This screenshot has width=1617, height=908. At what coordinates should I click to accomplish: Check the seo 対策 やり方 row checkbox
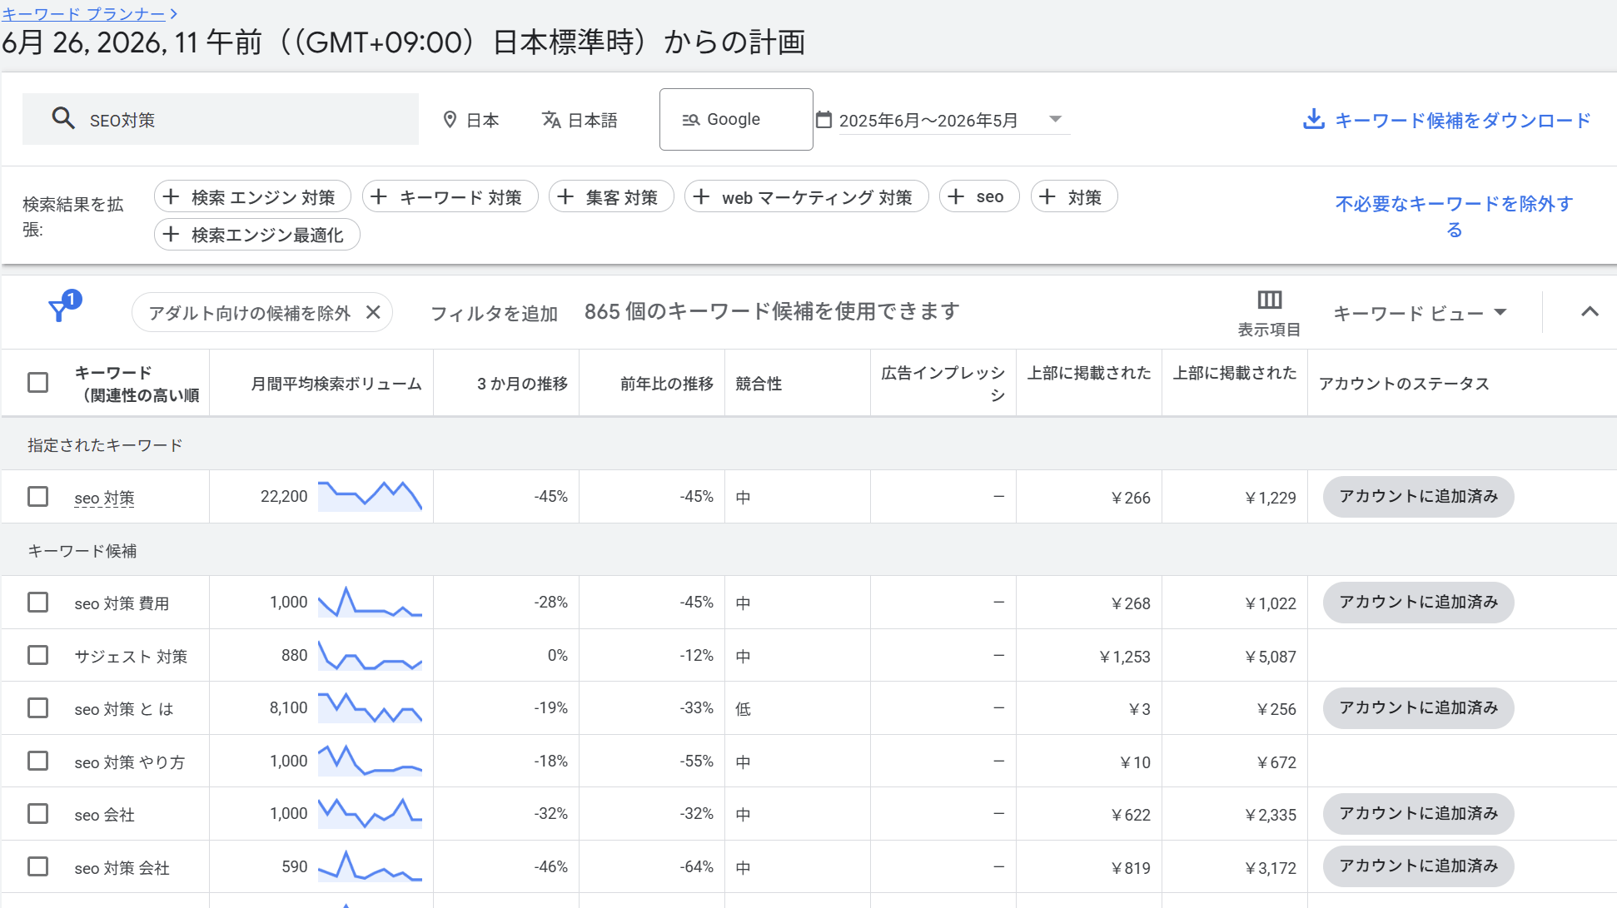[x=38, y=762]
